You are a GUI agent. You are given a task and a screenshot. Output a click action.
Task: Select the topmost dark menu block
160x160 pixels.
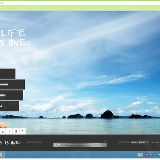(8, 73)
